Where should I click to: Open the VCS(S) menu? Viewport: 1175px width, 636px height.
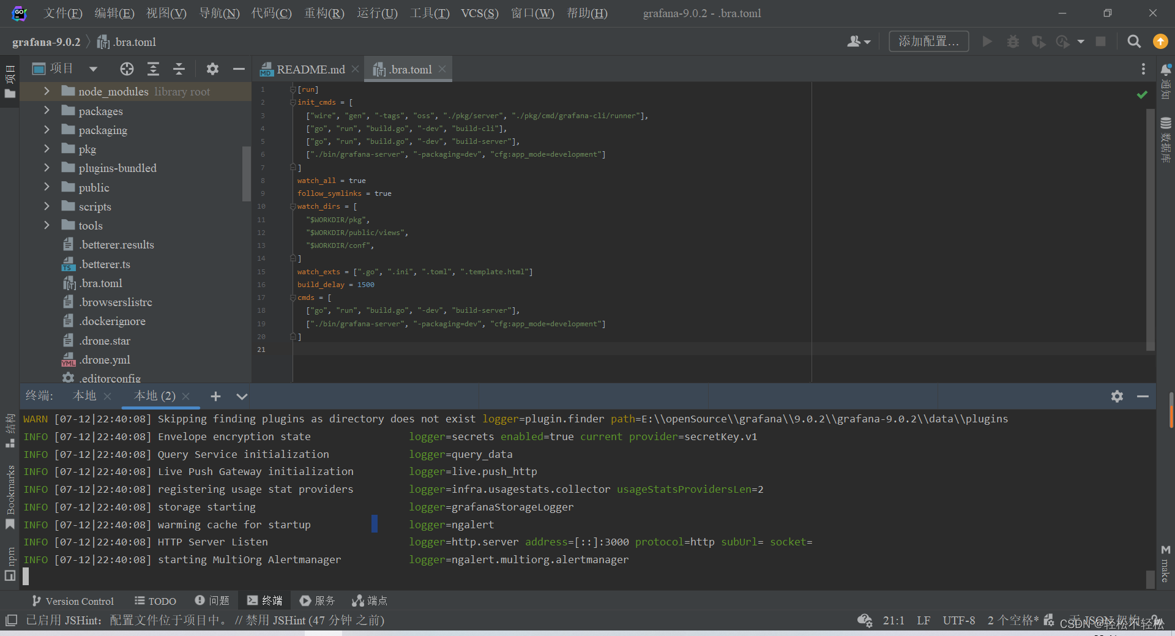pyautogui.click(x=480, y=13)
